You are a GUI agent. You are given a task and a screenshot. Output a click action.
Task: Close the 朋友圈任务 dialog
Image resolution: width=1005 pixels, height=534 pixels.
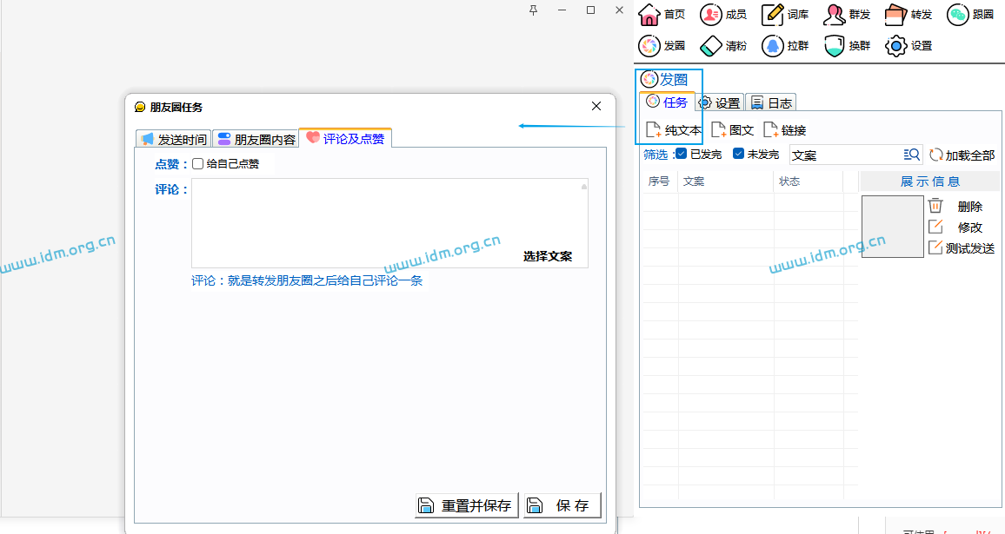point(596,106)
